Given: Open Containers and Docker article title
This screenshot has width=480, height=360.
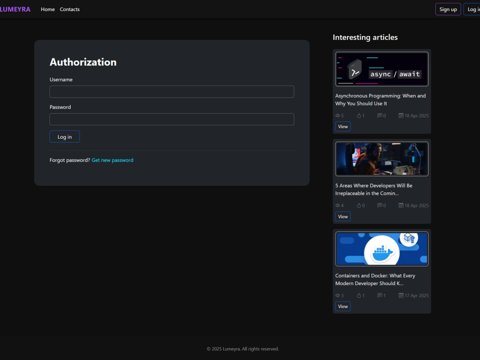Looking at the screenshot, I should (x=375, y=279).
